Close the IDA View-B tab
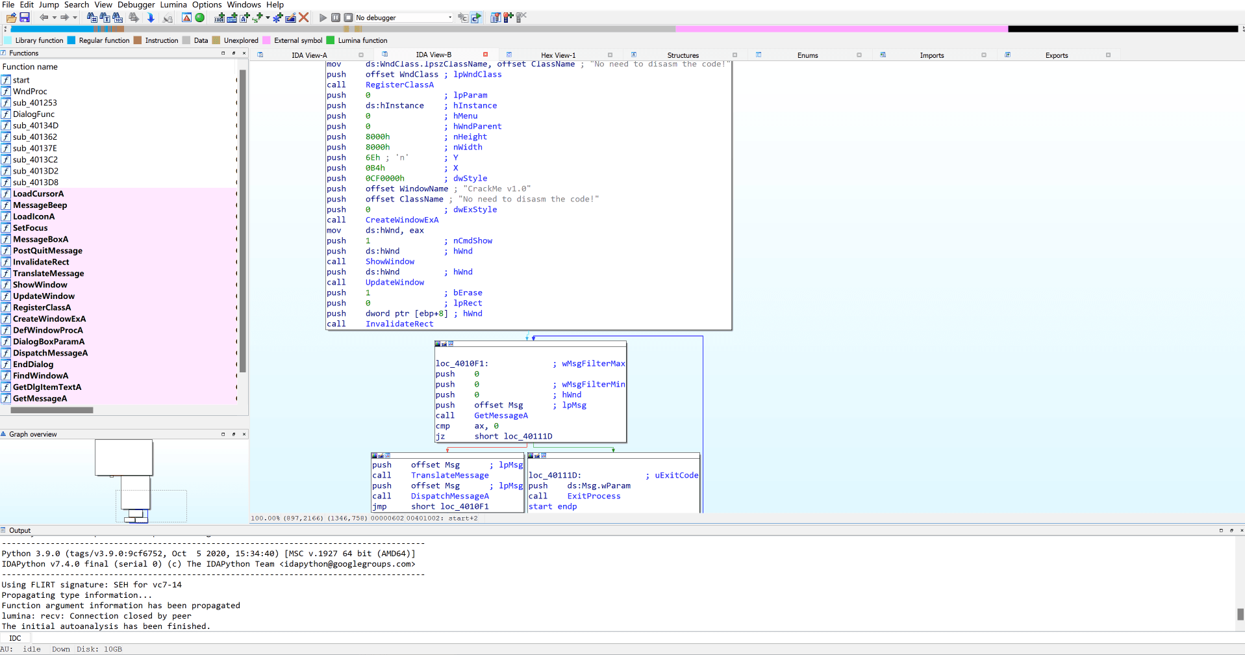Viewport: 1245px width, 655px height. pos(485,55)
